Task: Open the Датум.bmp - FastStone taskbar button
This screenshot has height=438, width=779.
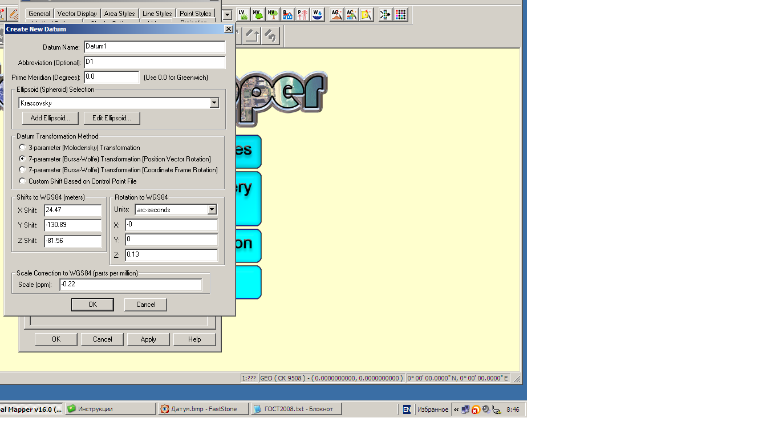Action: (204, 409)
